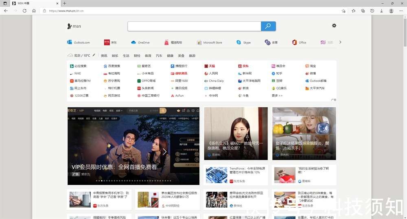Show more shortcuts with the right chevron
This screenshot has width=407, height=219.
[x=340, y=42]
